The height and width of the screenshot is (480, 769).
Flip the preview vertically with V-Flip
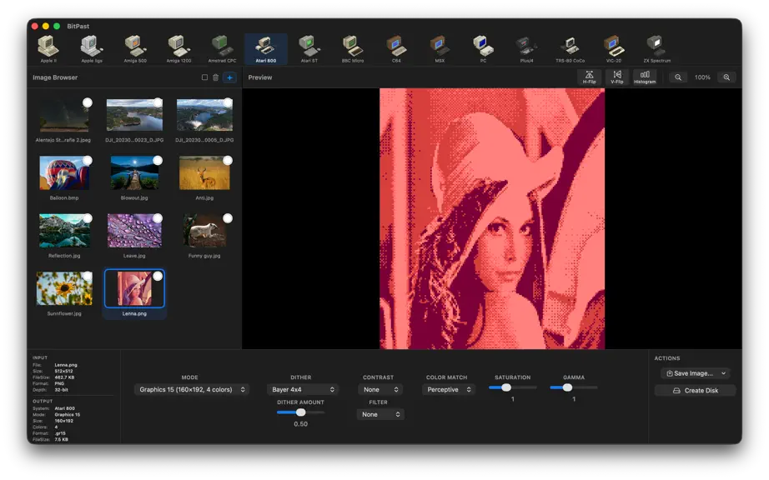pyautogui.click(x=617, y=77)
